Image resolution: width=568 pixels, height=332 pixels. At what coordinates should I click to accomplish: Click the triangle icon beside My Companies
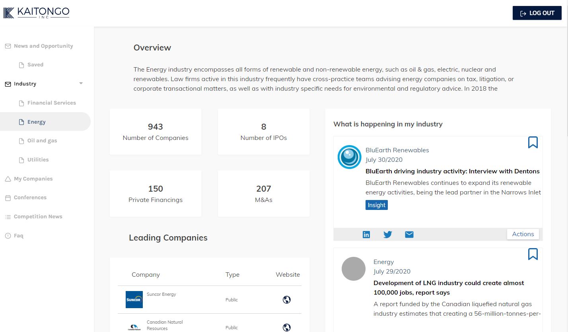8,179
